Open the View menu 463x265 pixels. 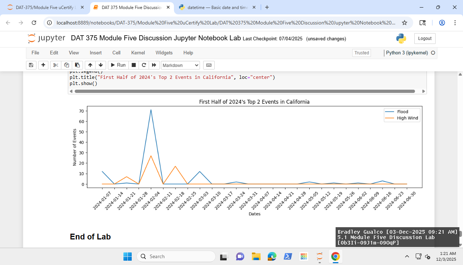(x=74, y=53)
